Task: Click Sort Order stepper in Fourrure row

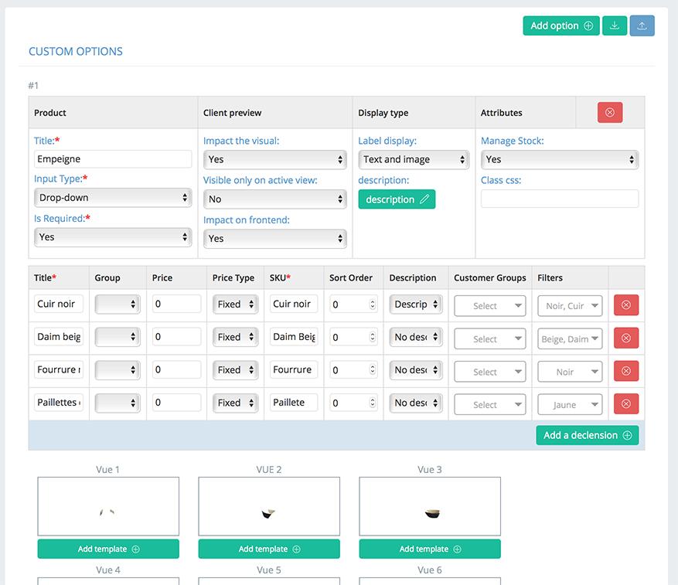Action: (373, 370)
